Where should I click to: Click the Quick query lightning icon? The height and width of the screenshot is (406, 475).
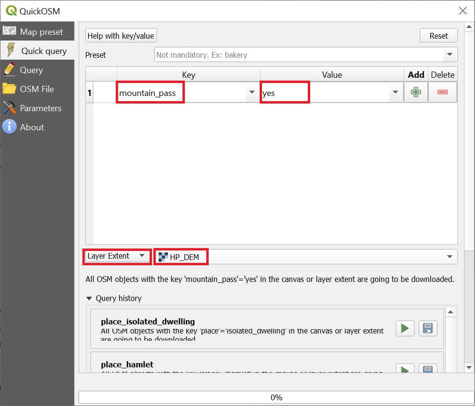(x=10, y=50)
